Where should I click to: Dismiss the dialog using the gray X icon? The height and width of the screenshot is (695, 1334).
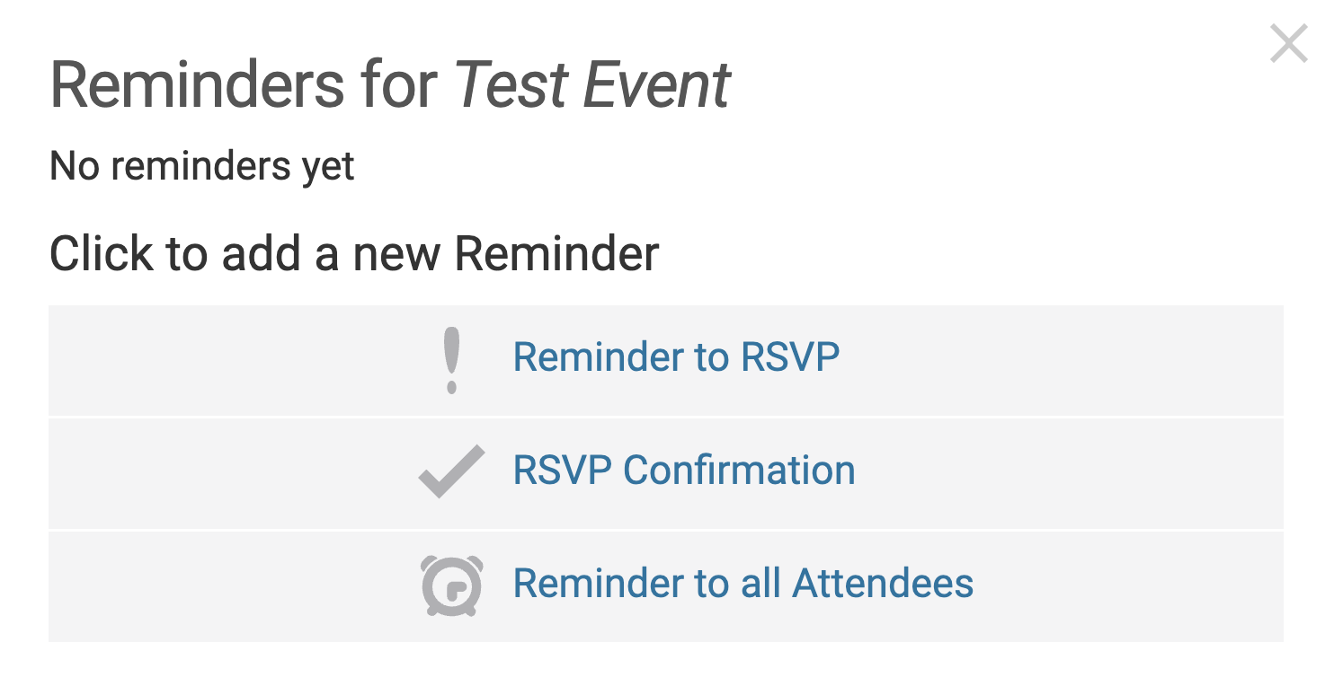(1289, 43)
